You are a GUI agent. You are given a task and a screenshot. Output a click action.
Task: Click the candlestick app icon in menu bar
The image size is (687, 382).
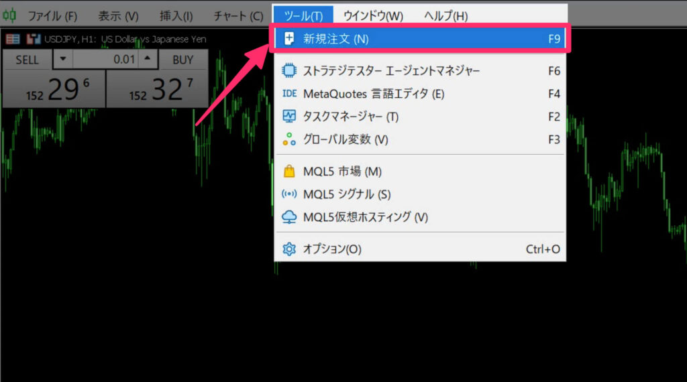click(9, 16)
